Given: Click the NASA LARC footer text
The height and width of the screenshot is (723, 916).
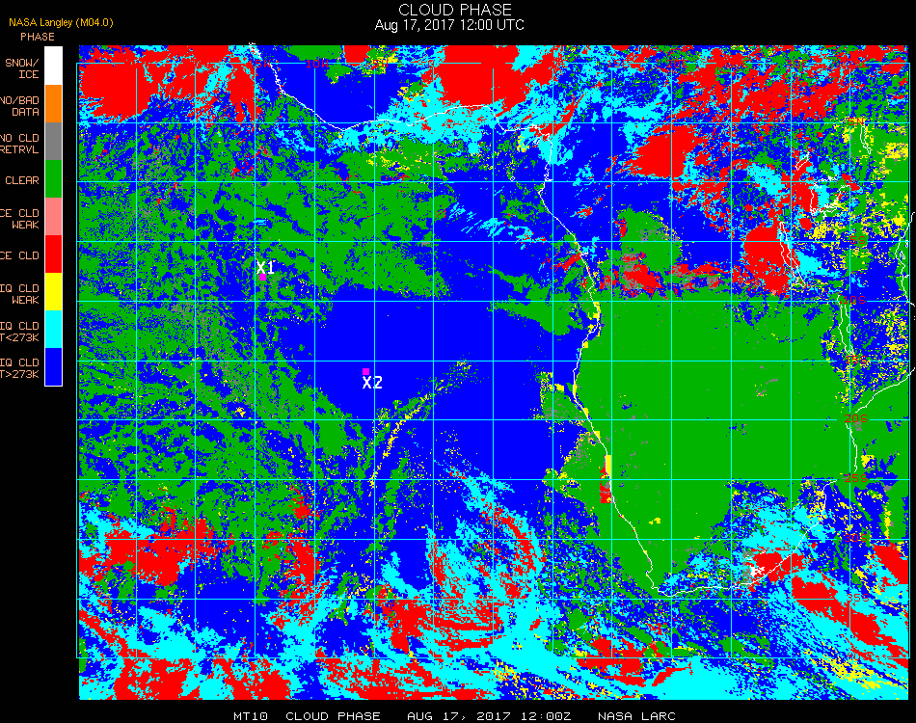Looking at the screenshot, I should (636, 716).
